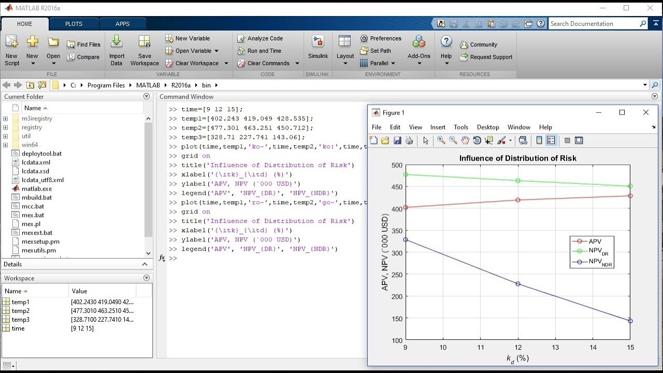Click the Paste icon in quick access toolbar
This screenshot has width=663, height=373.
[x=491, y=23]
